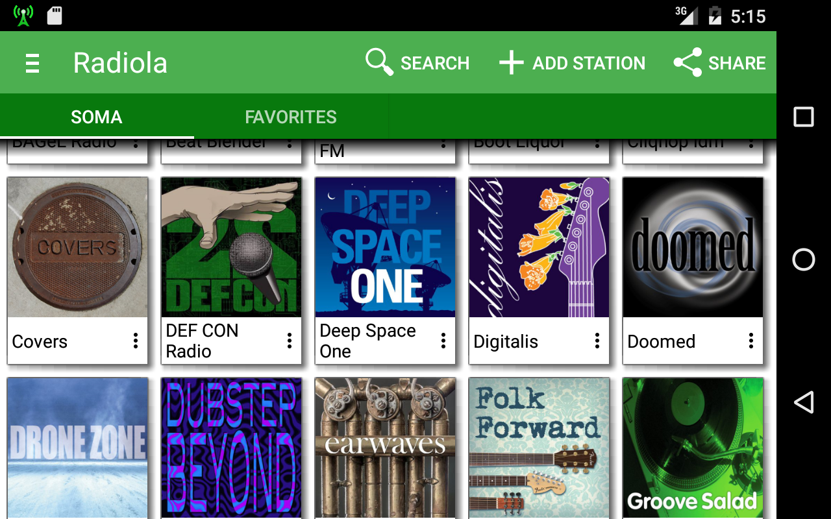Switch to the SOMA tab

pos(97,117)
